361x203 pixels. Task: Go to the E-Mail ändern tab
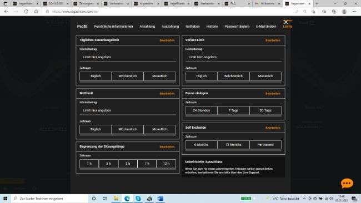pos(266,27)
